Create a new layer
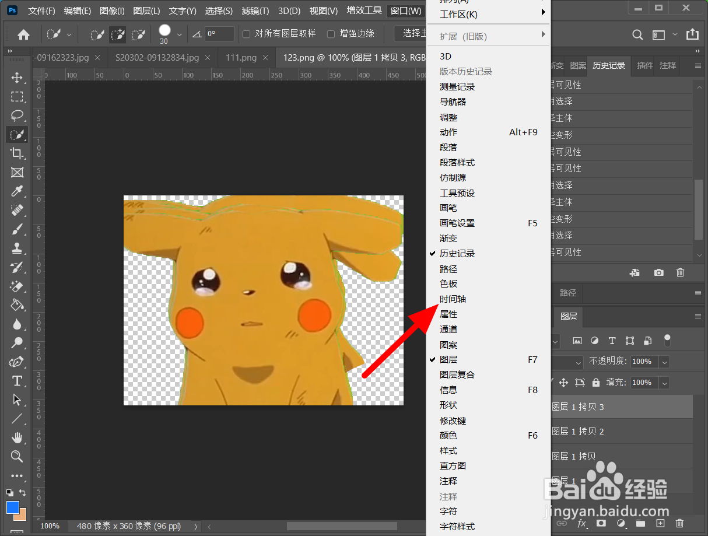 click(660, 523)
